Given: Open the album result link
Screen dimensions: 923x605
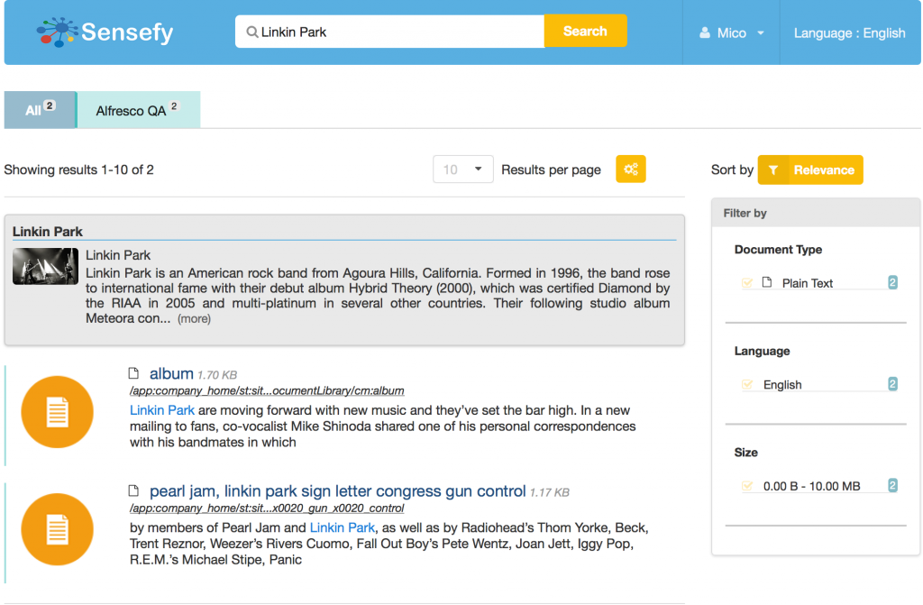Looking at the screenshot, I should 171,373.
